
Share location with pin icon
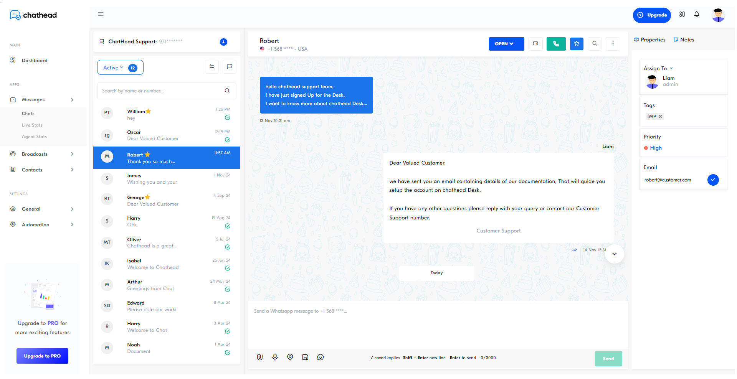(290, 357)
